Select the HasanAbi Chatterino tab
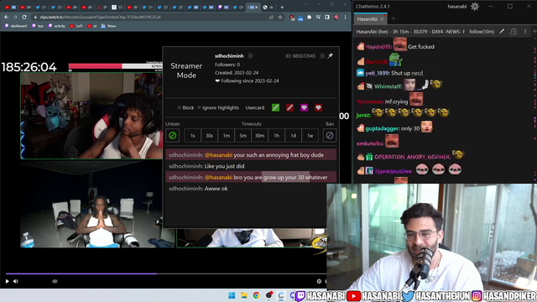The image size is (537, 302). tap(367, 19)
